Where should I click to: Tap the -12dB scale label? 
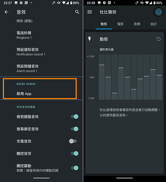(x=91, y=98)
